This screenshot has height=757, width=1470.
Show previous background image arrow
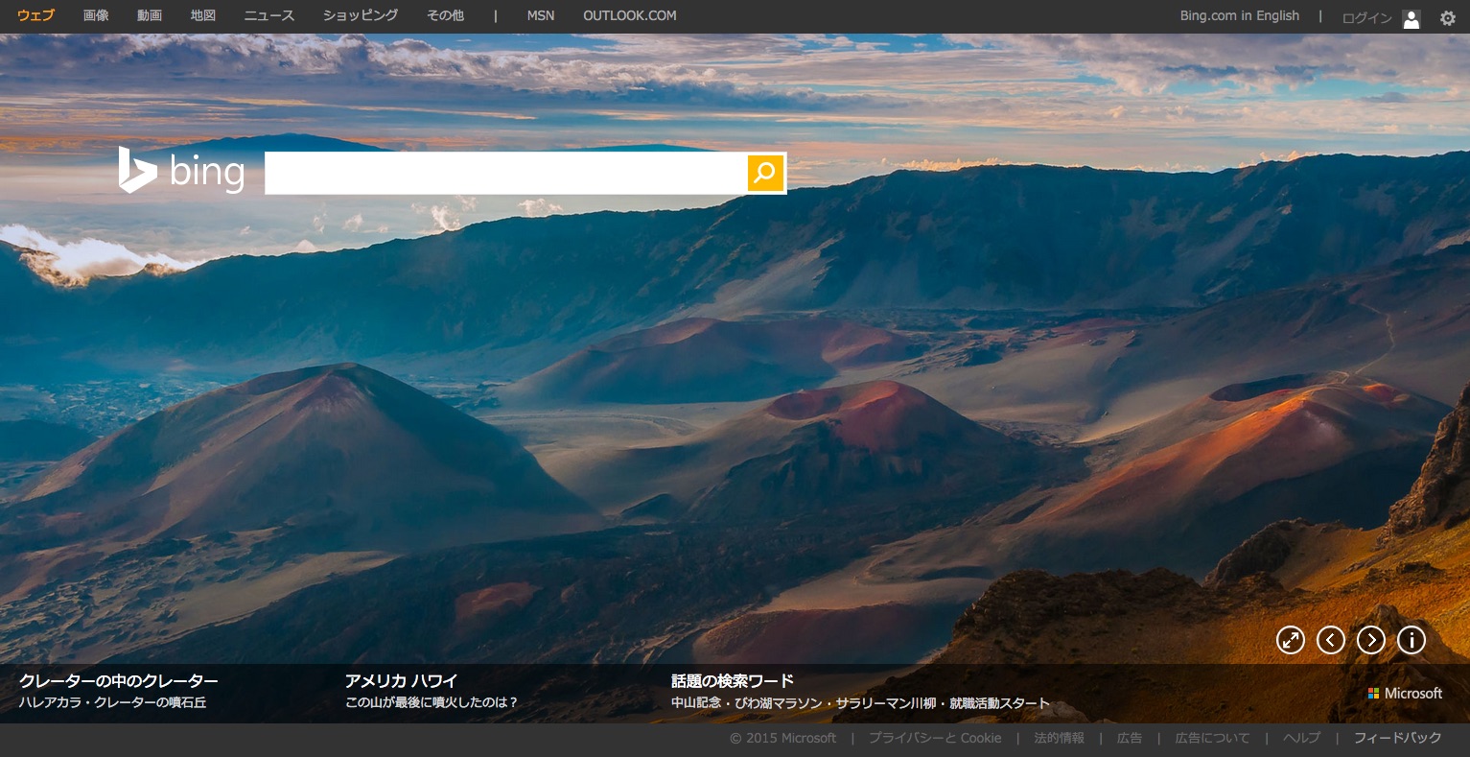tap(1331, 640)
